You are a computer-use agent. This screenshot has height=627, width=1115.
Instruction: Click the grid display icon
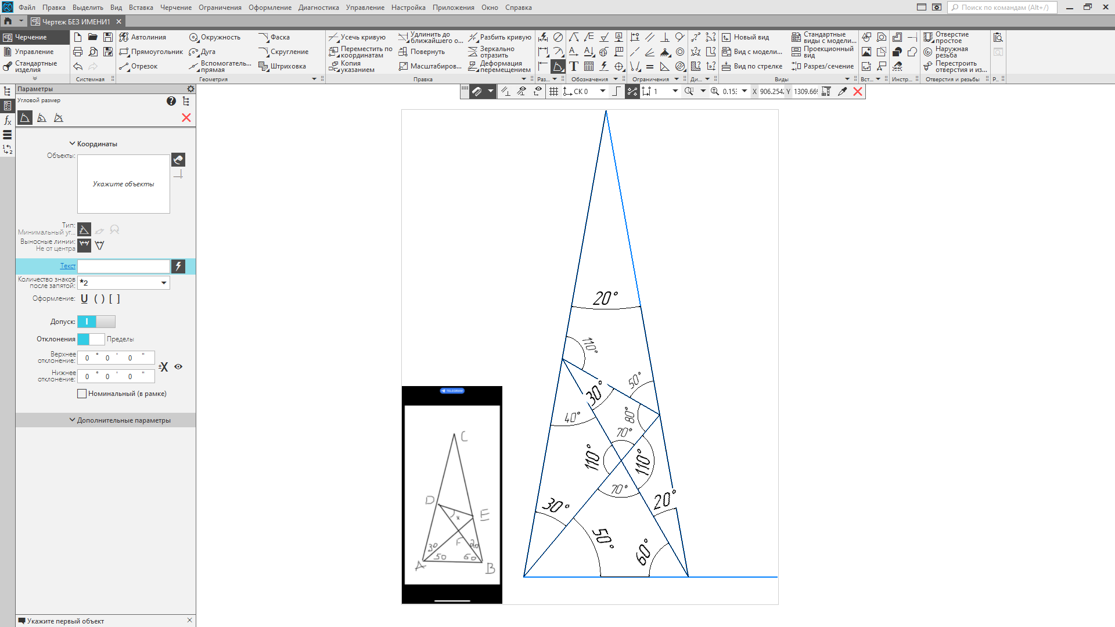pos(553,91)
